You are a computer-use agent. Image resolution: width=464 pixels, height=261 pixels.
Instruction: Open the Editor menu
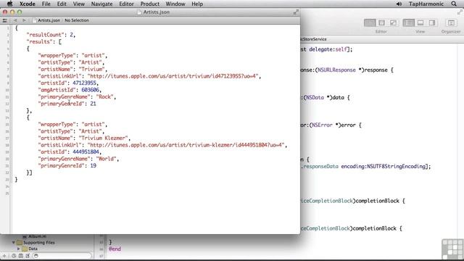coord(126,4)
